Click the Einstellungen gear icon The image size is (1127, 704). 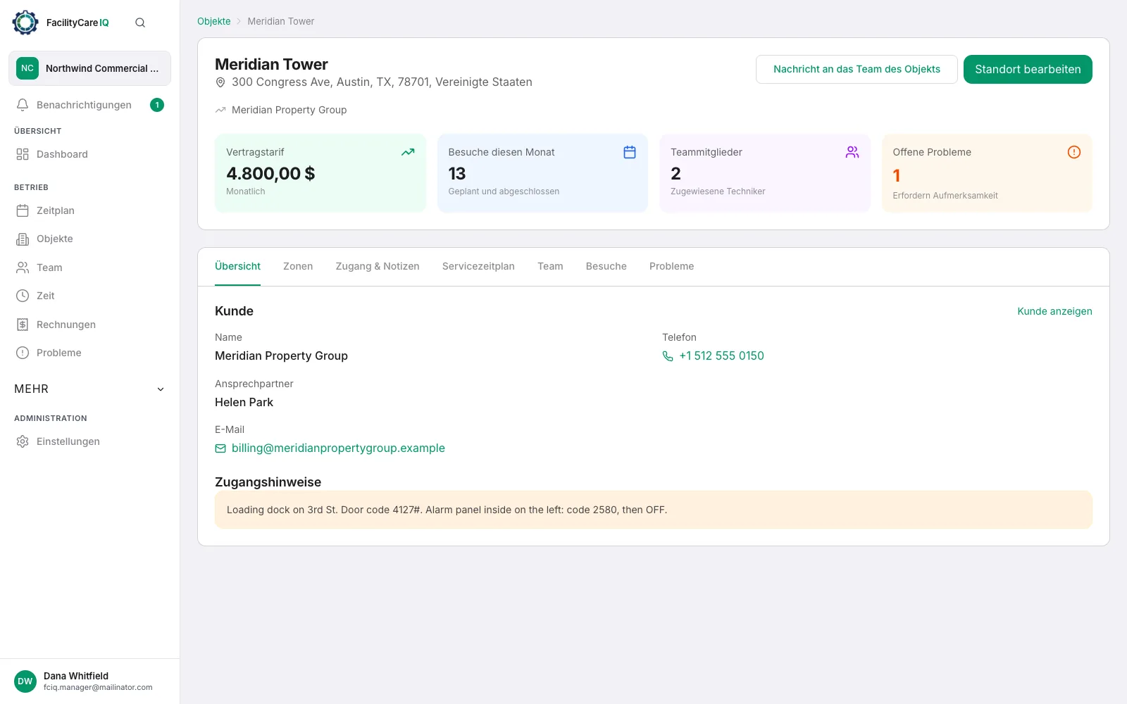23,441
